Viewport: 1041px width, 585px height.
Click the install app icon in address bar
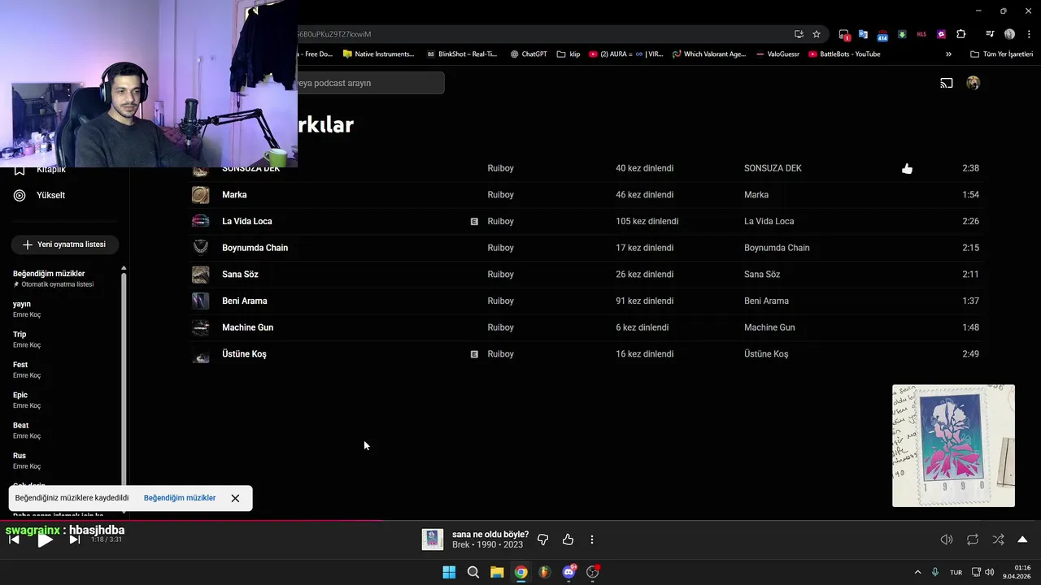[799, 34]
